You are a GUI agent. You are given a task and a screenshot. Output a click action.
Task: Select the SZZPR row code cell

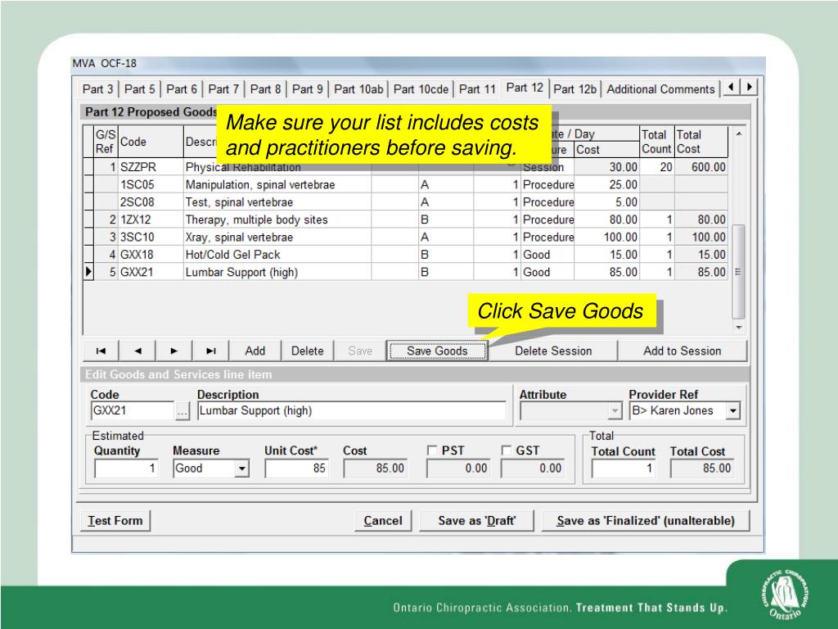pos(151,167)
